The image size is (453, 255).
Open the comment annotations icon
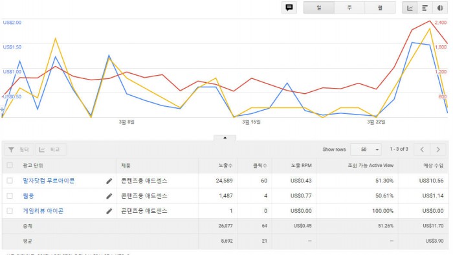point(289,8)
